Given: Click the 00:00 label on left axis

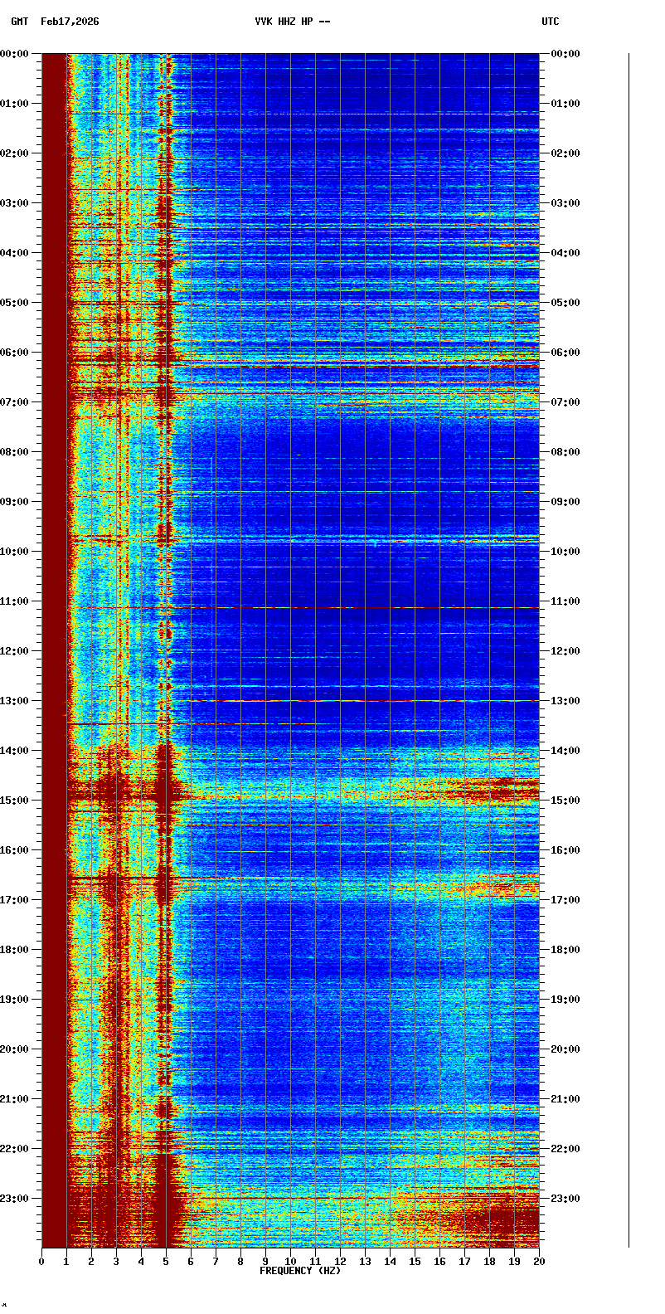Looking at the screenshot, I should click(15, 54).
